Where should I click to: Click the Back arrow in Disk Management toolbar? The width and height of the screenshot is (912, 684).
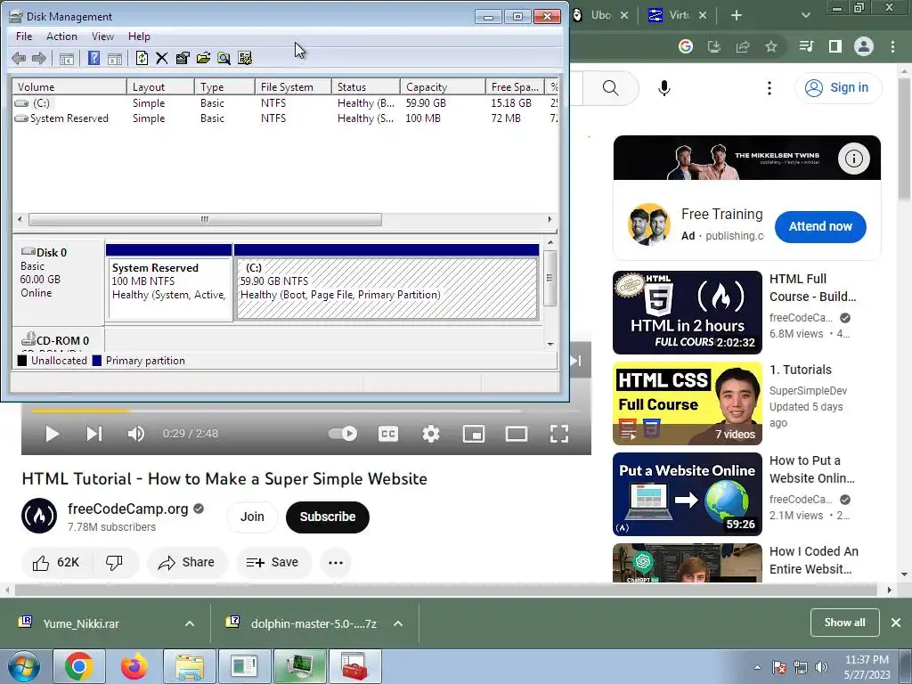coord(19,58)
